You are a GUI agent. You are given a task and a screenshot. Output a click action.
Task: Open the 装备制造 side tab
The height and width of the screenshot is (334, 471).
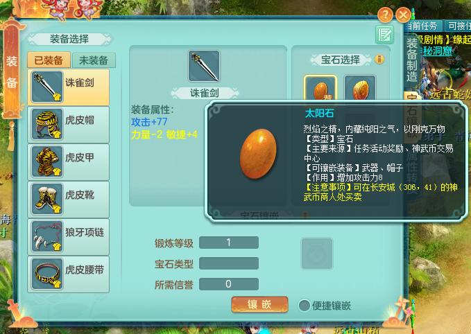(412, 60)
